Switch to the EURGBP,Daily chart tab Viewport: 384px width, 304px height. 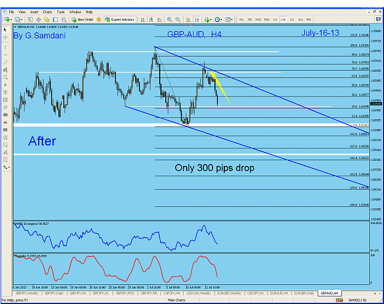(x=304, y=293)
